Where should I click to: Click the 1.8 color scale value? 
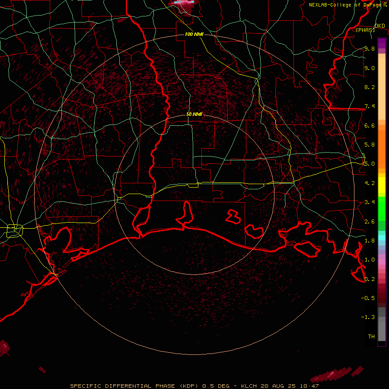click(370, 241)
